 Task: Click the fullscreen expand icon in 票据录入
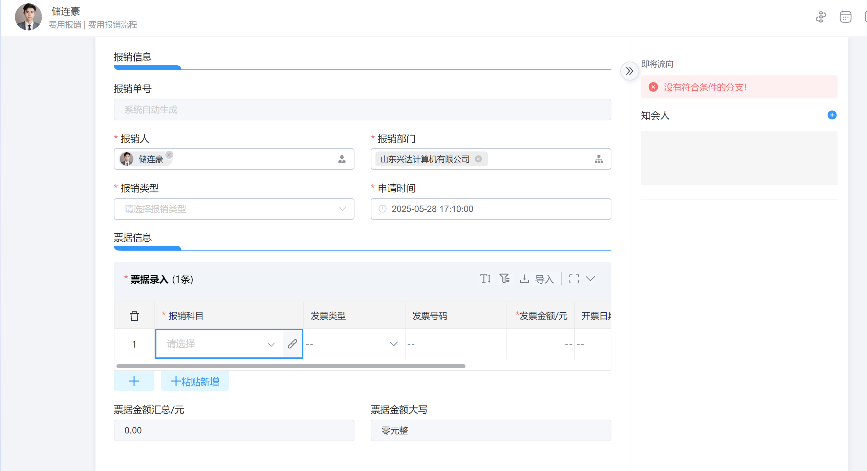tap(574, 279)
